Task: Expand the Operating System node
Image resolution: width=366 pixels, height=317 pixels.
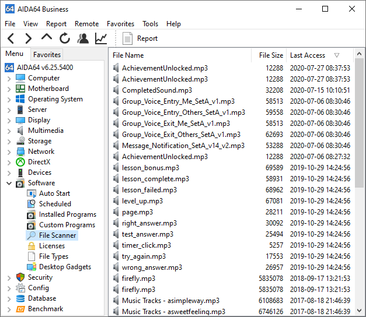Action: tap(9, 100)
